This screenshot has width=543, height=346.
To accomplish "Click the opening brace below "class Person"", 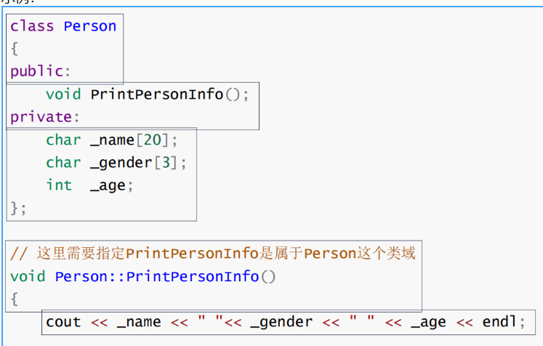I will tap(14, 49).
